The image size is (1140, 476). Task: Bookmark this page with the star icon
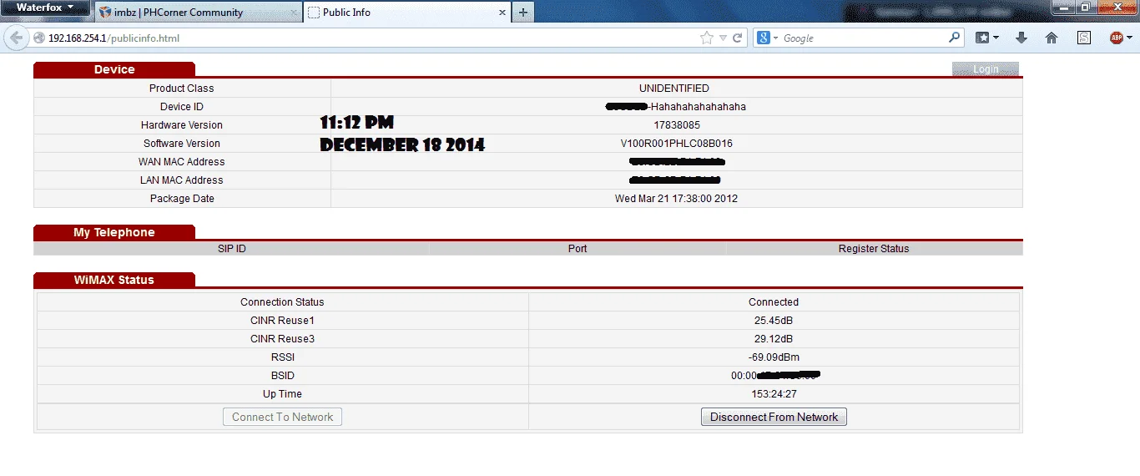[707, 38]
